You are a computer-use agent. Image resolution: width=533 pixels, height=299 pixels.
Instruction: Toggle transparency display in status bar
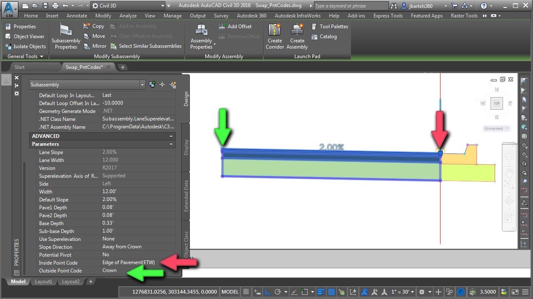[x=331, y=292]
